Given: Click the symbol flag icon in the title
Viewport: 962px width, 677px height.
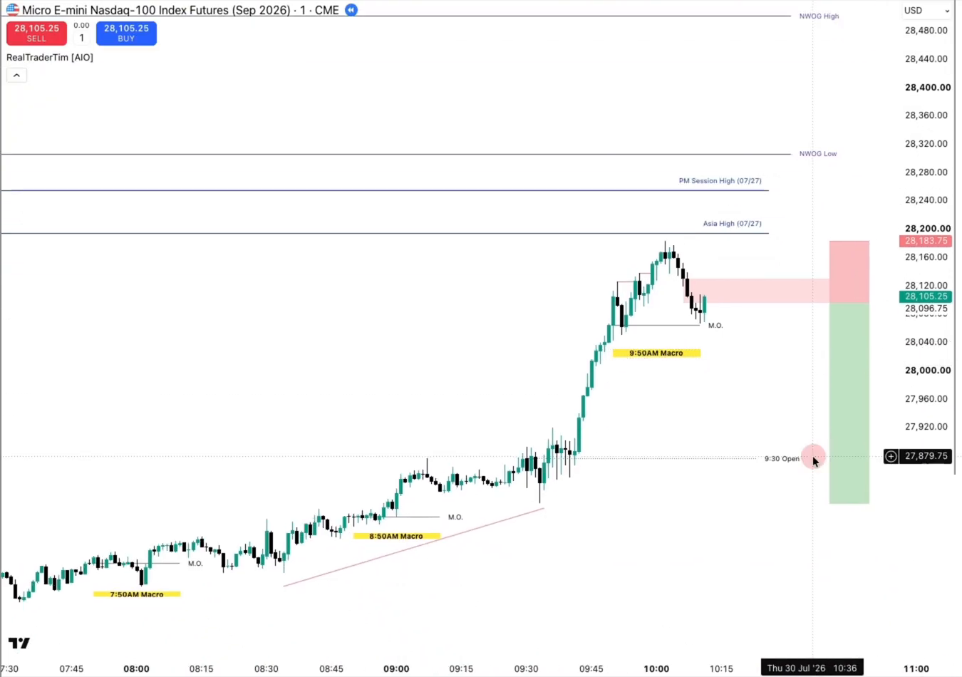Looking at the screenshot, I should click(x=13, y=10).
